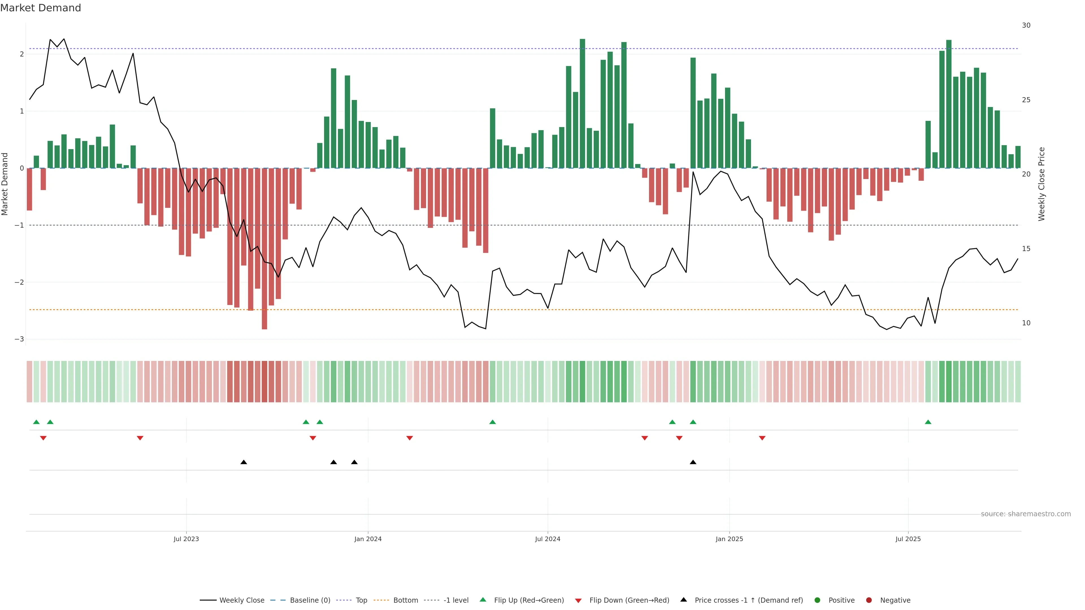Hide the Top dotted line via legend
Viewport: 1085px width, 610px height.
point(361,600)
